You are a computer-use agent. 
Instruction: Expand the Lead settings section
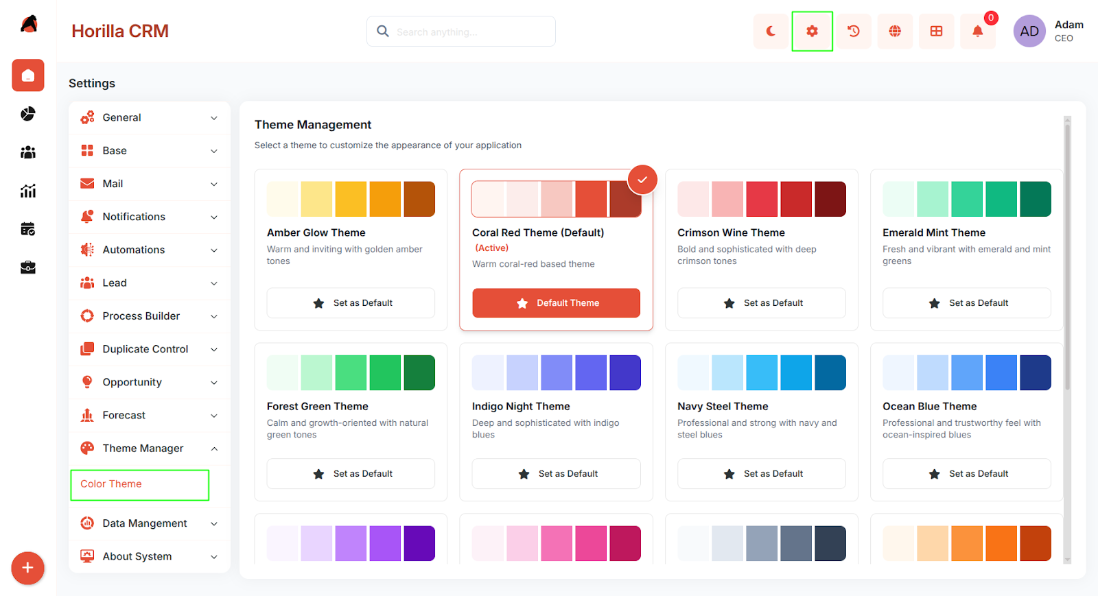tap(150, 283)
